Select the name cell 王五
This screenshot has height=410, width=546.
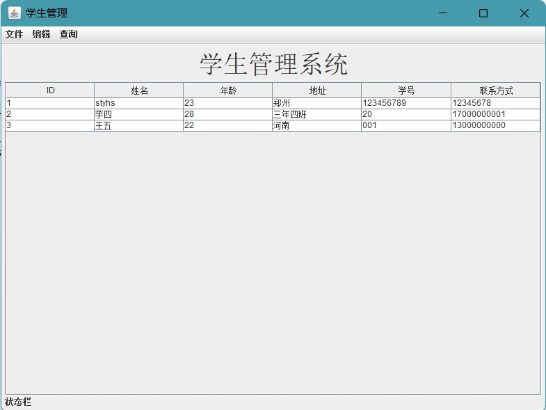(x=139, y=125)
